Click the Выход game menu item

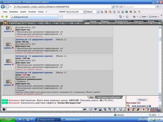151,21
